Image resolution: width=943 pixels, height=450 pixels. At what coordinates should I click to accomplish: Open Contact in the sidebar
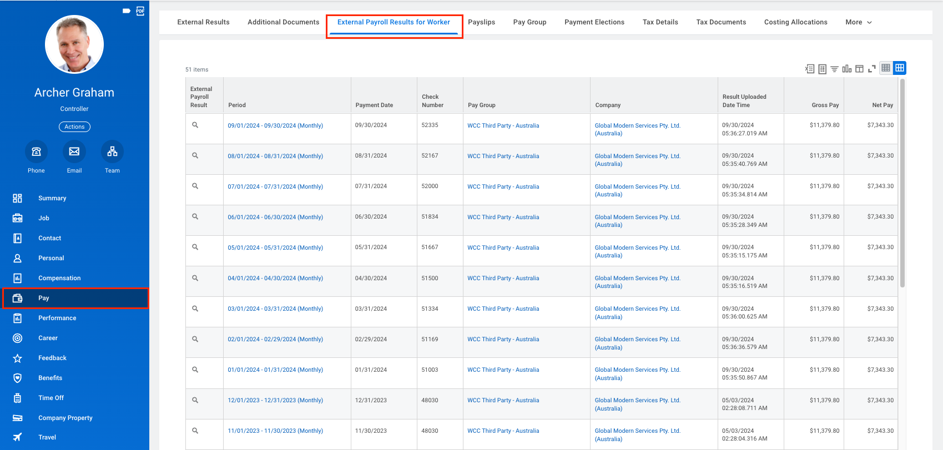(74, 238)
